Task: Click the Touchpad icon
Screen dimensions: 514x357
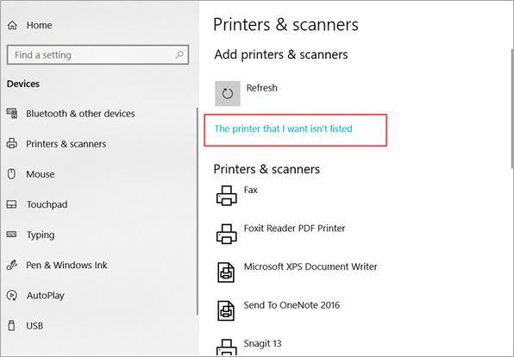Action: pos(12,204)
